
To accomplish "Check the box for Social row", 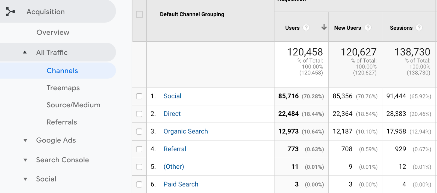I will pos(139,96).
